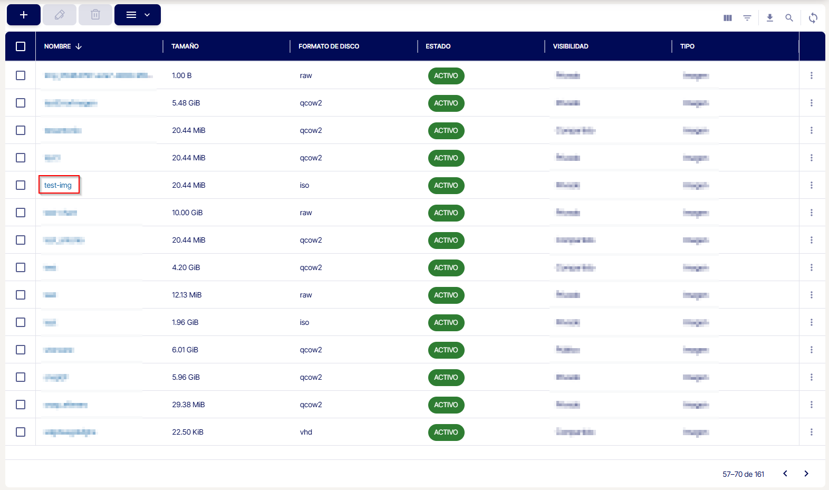Open row menu for 4.20 GiB image

(812, 267)
